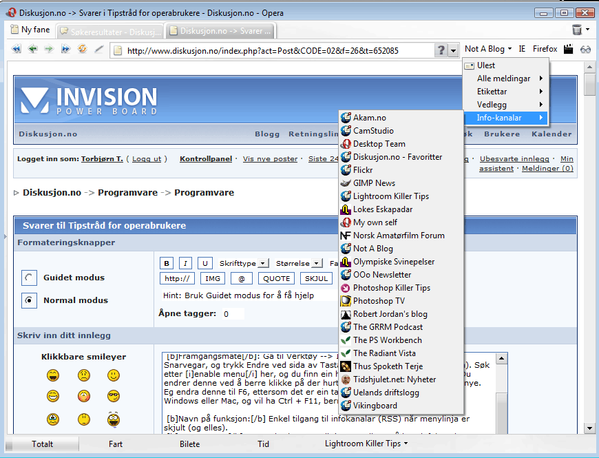Open the GIMP News feed

click(x=401, y=183)
